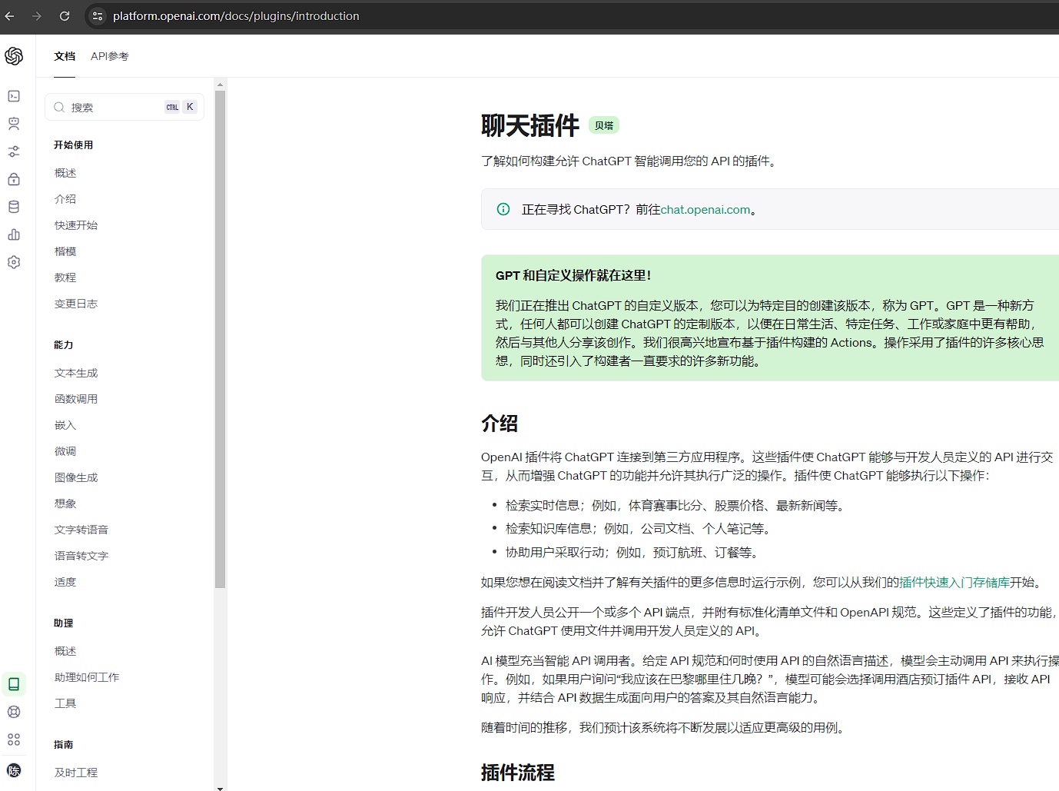Open the 想象 sidebar page

point(65,504)
